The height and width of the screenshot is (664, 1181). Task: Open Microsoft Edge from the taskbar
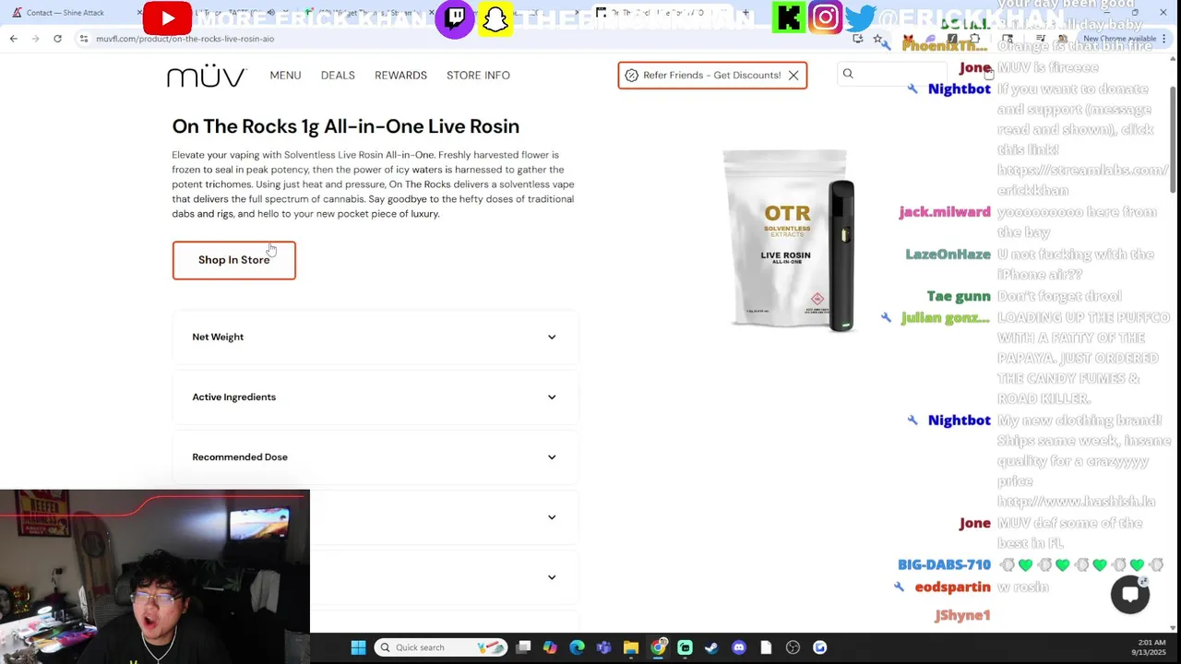pos(577,647)
